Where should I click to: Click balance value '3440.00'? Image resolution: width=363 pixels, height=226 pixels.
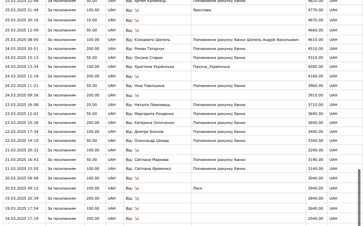pos(315,132)
